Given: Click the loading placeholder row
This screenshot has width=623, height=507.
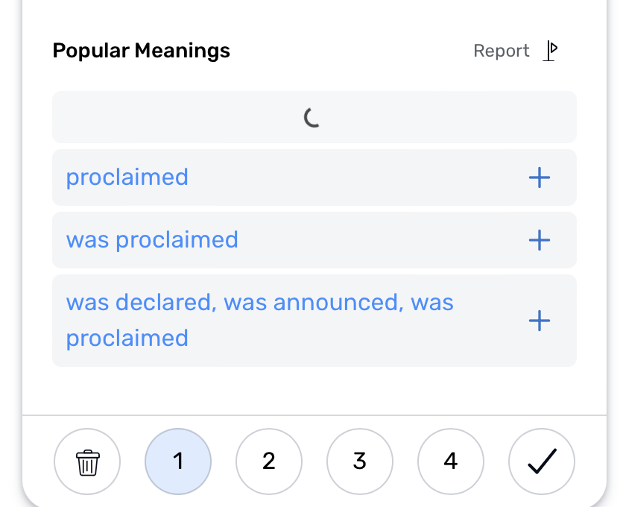Looking at the screenshot, I should [314, 117].
